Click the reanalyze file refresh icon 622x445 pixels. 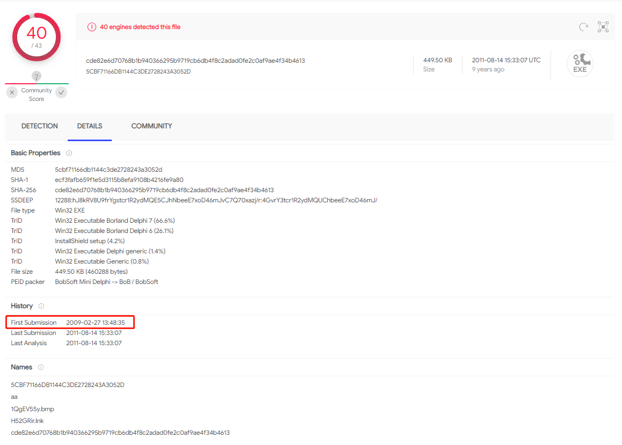[x=583, y=27]
